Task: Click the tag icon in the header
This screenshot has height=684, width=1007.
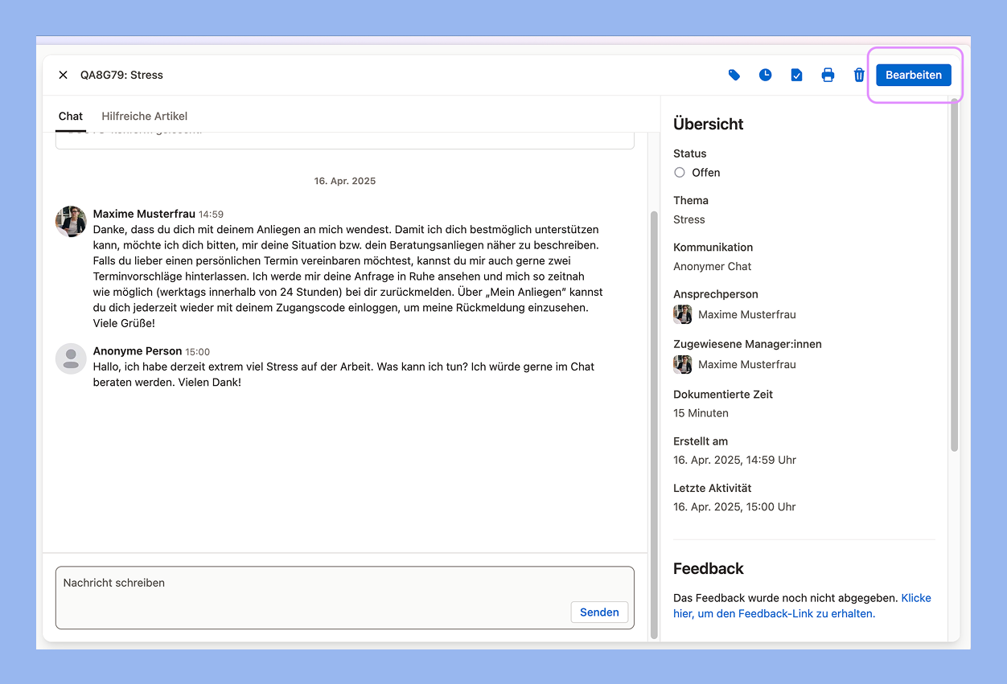Action: click(x=734, y=75)
